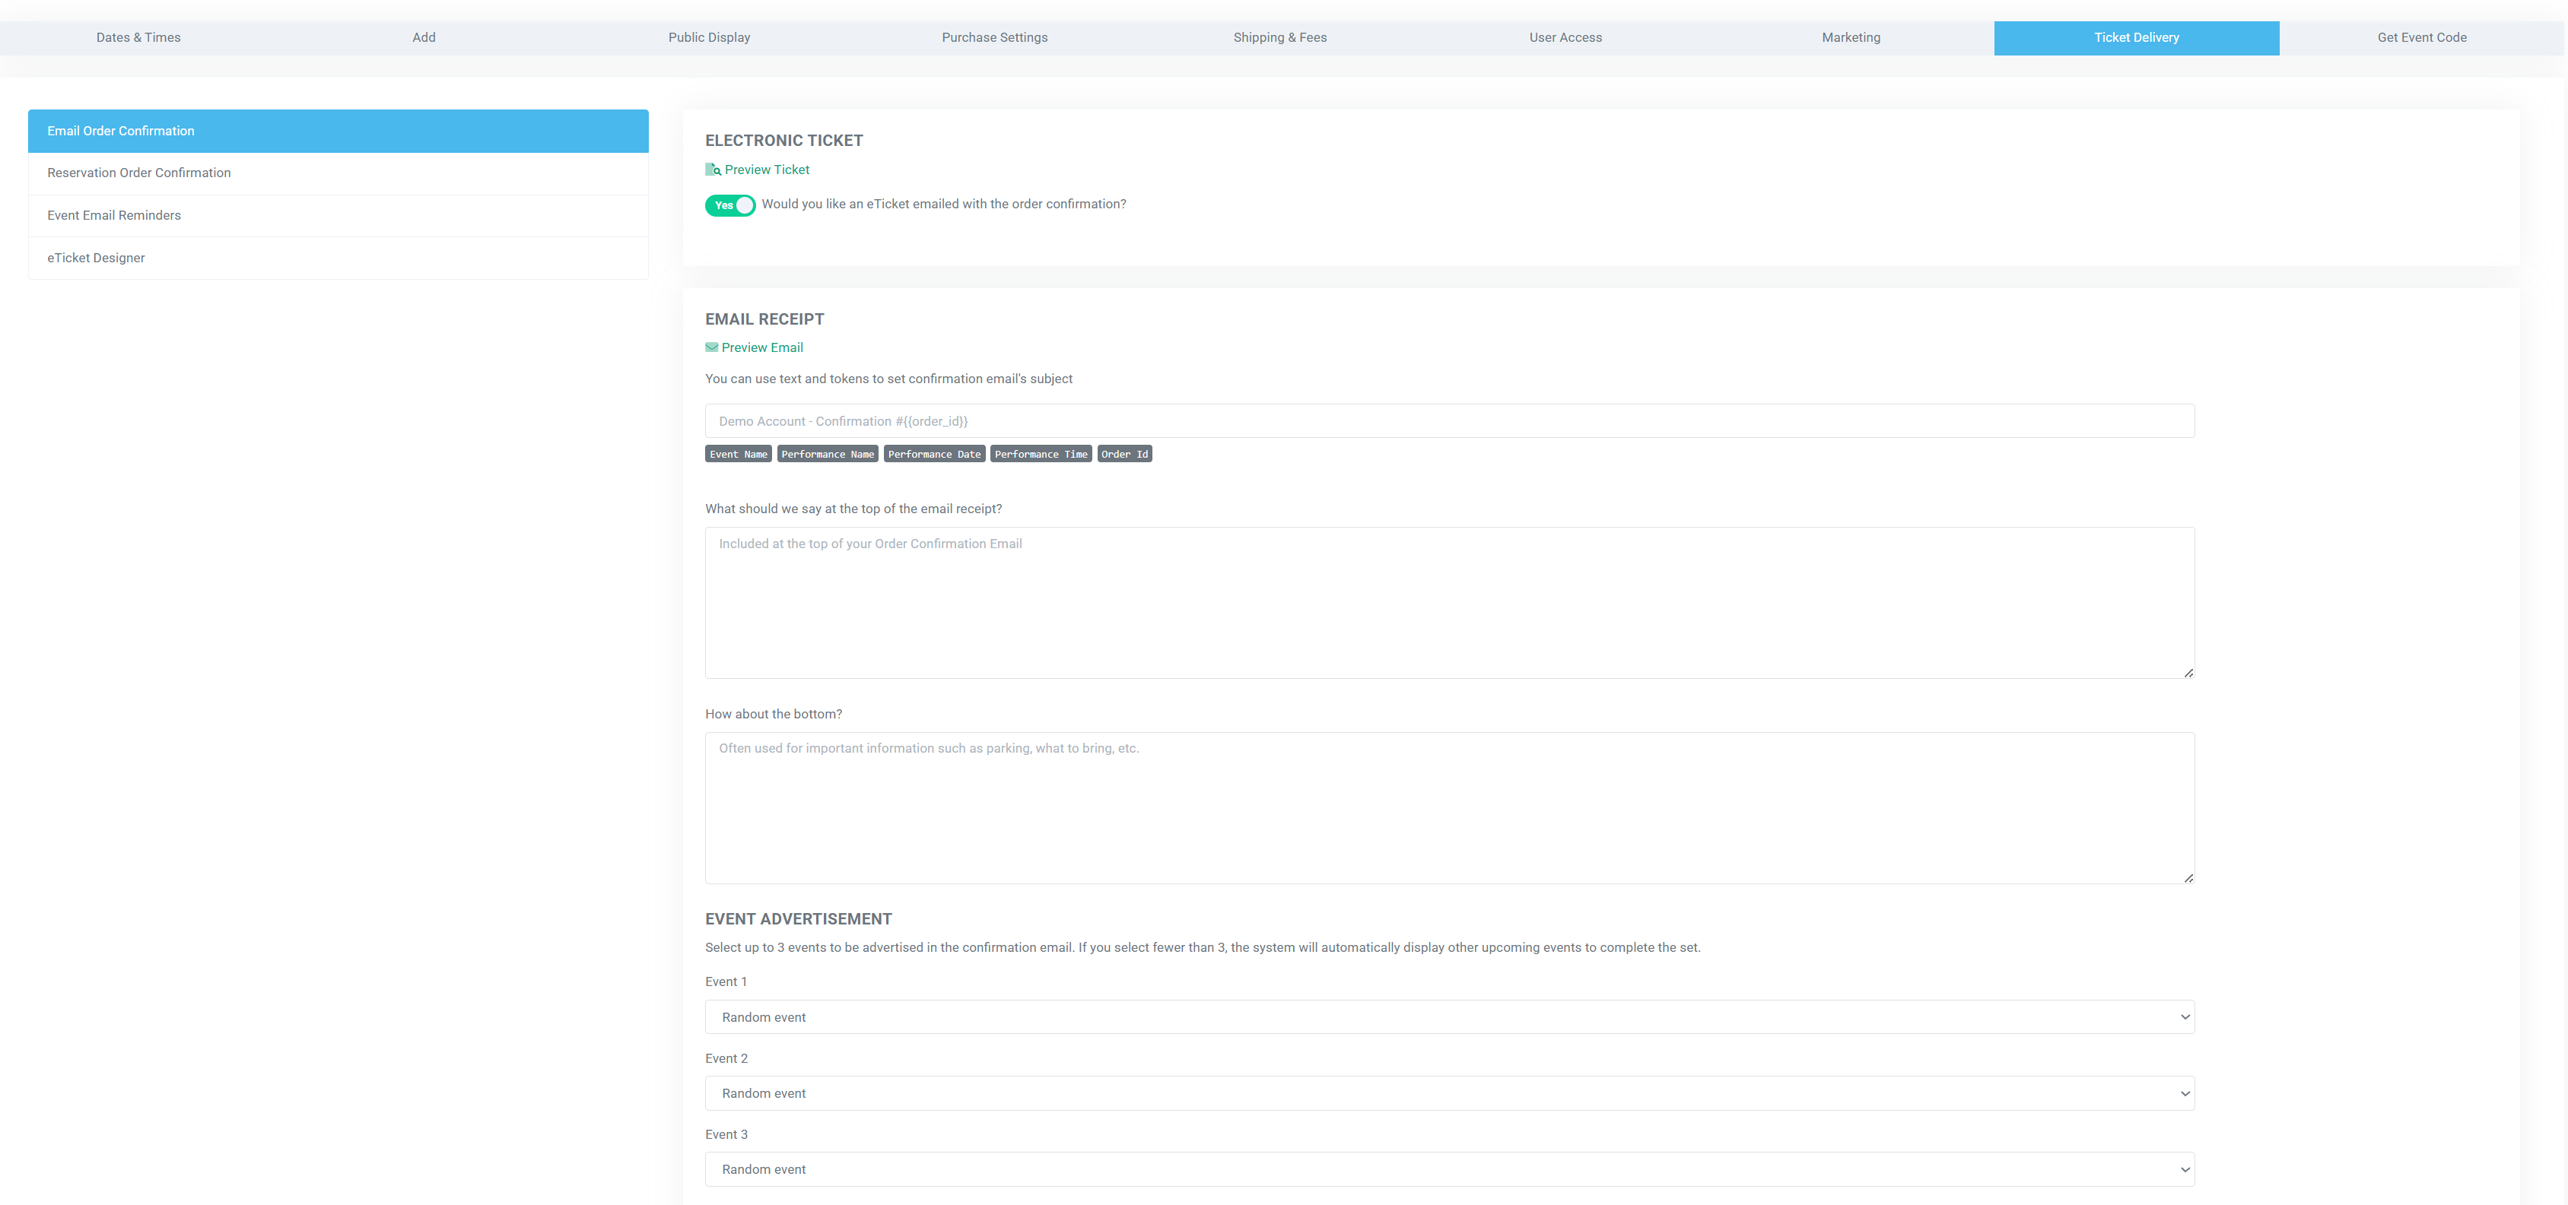The height and width of the screenshot is (1205, 2568).
Task: Click the Preview Email envelope icon
Action: (712, 348)
